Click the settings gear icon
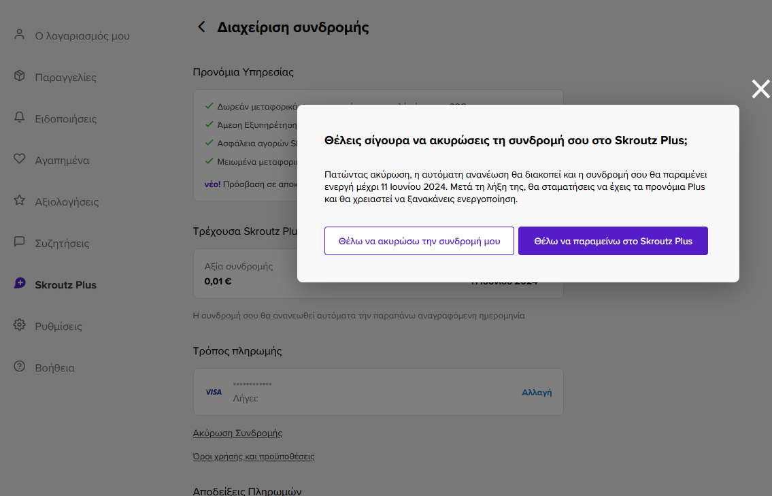The width and height of the screenshot is (772, 496). tap(19, 325)
